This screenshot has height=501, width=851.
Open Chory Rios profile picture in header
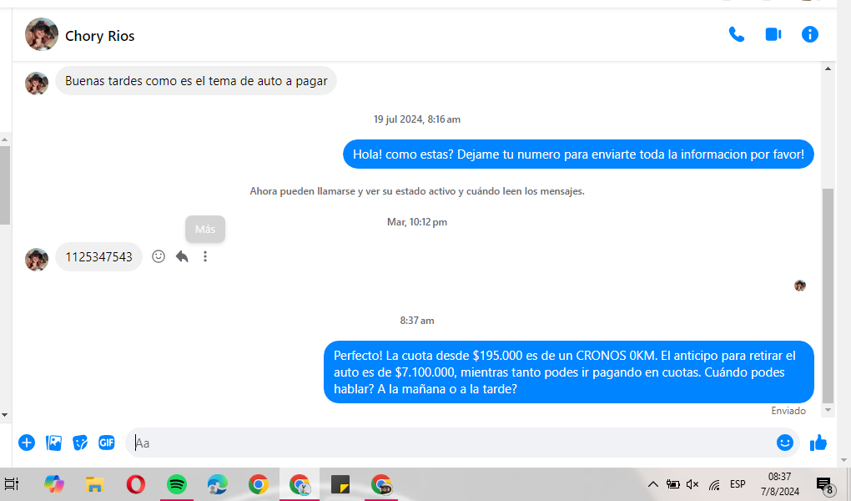coord(41,34)
